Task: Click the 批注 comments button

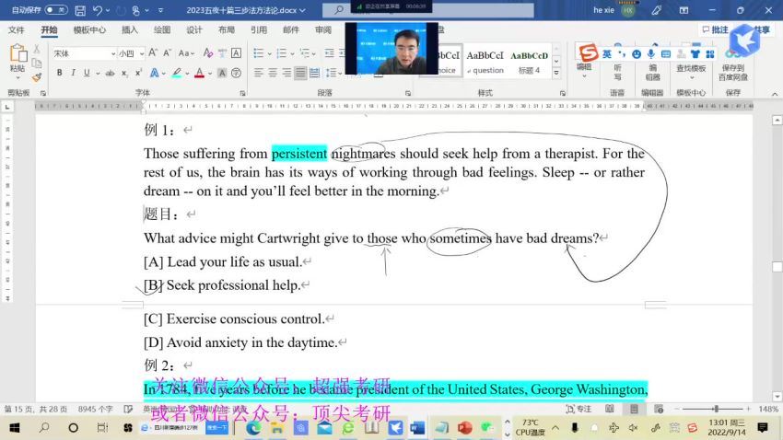Action: point(714,29)
